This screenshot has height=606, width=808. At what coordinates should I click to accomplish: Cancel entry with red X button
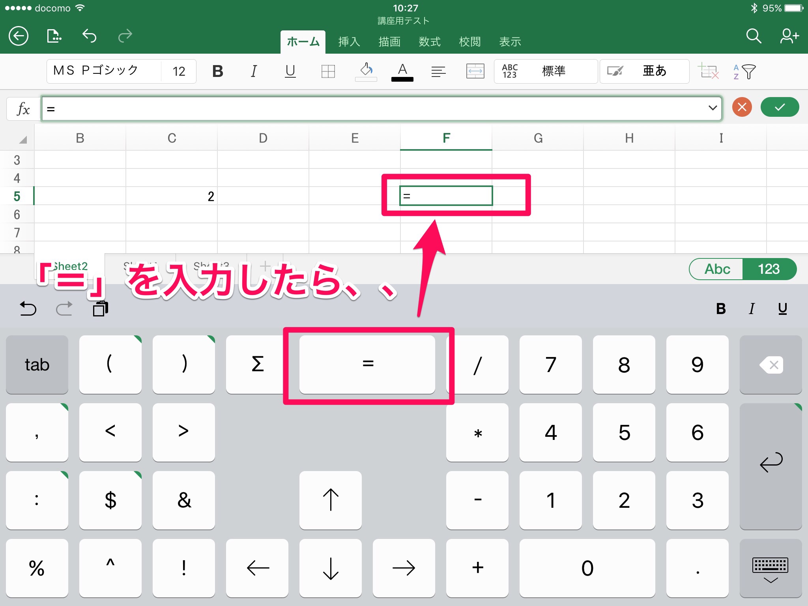pyautogui.click(x=742, y=107)
